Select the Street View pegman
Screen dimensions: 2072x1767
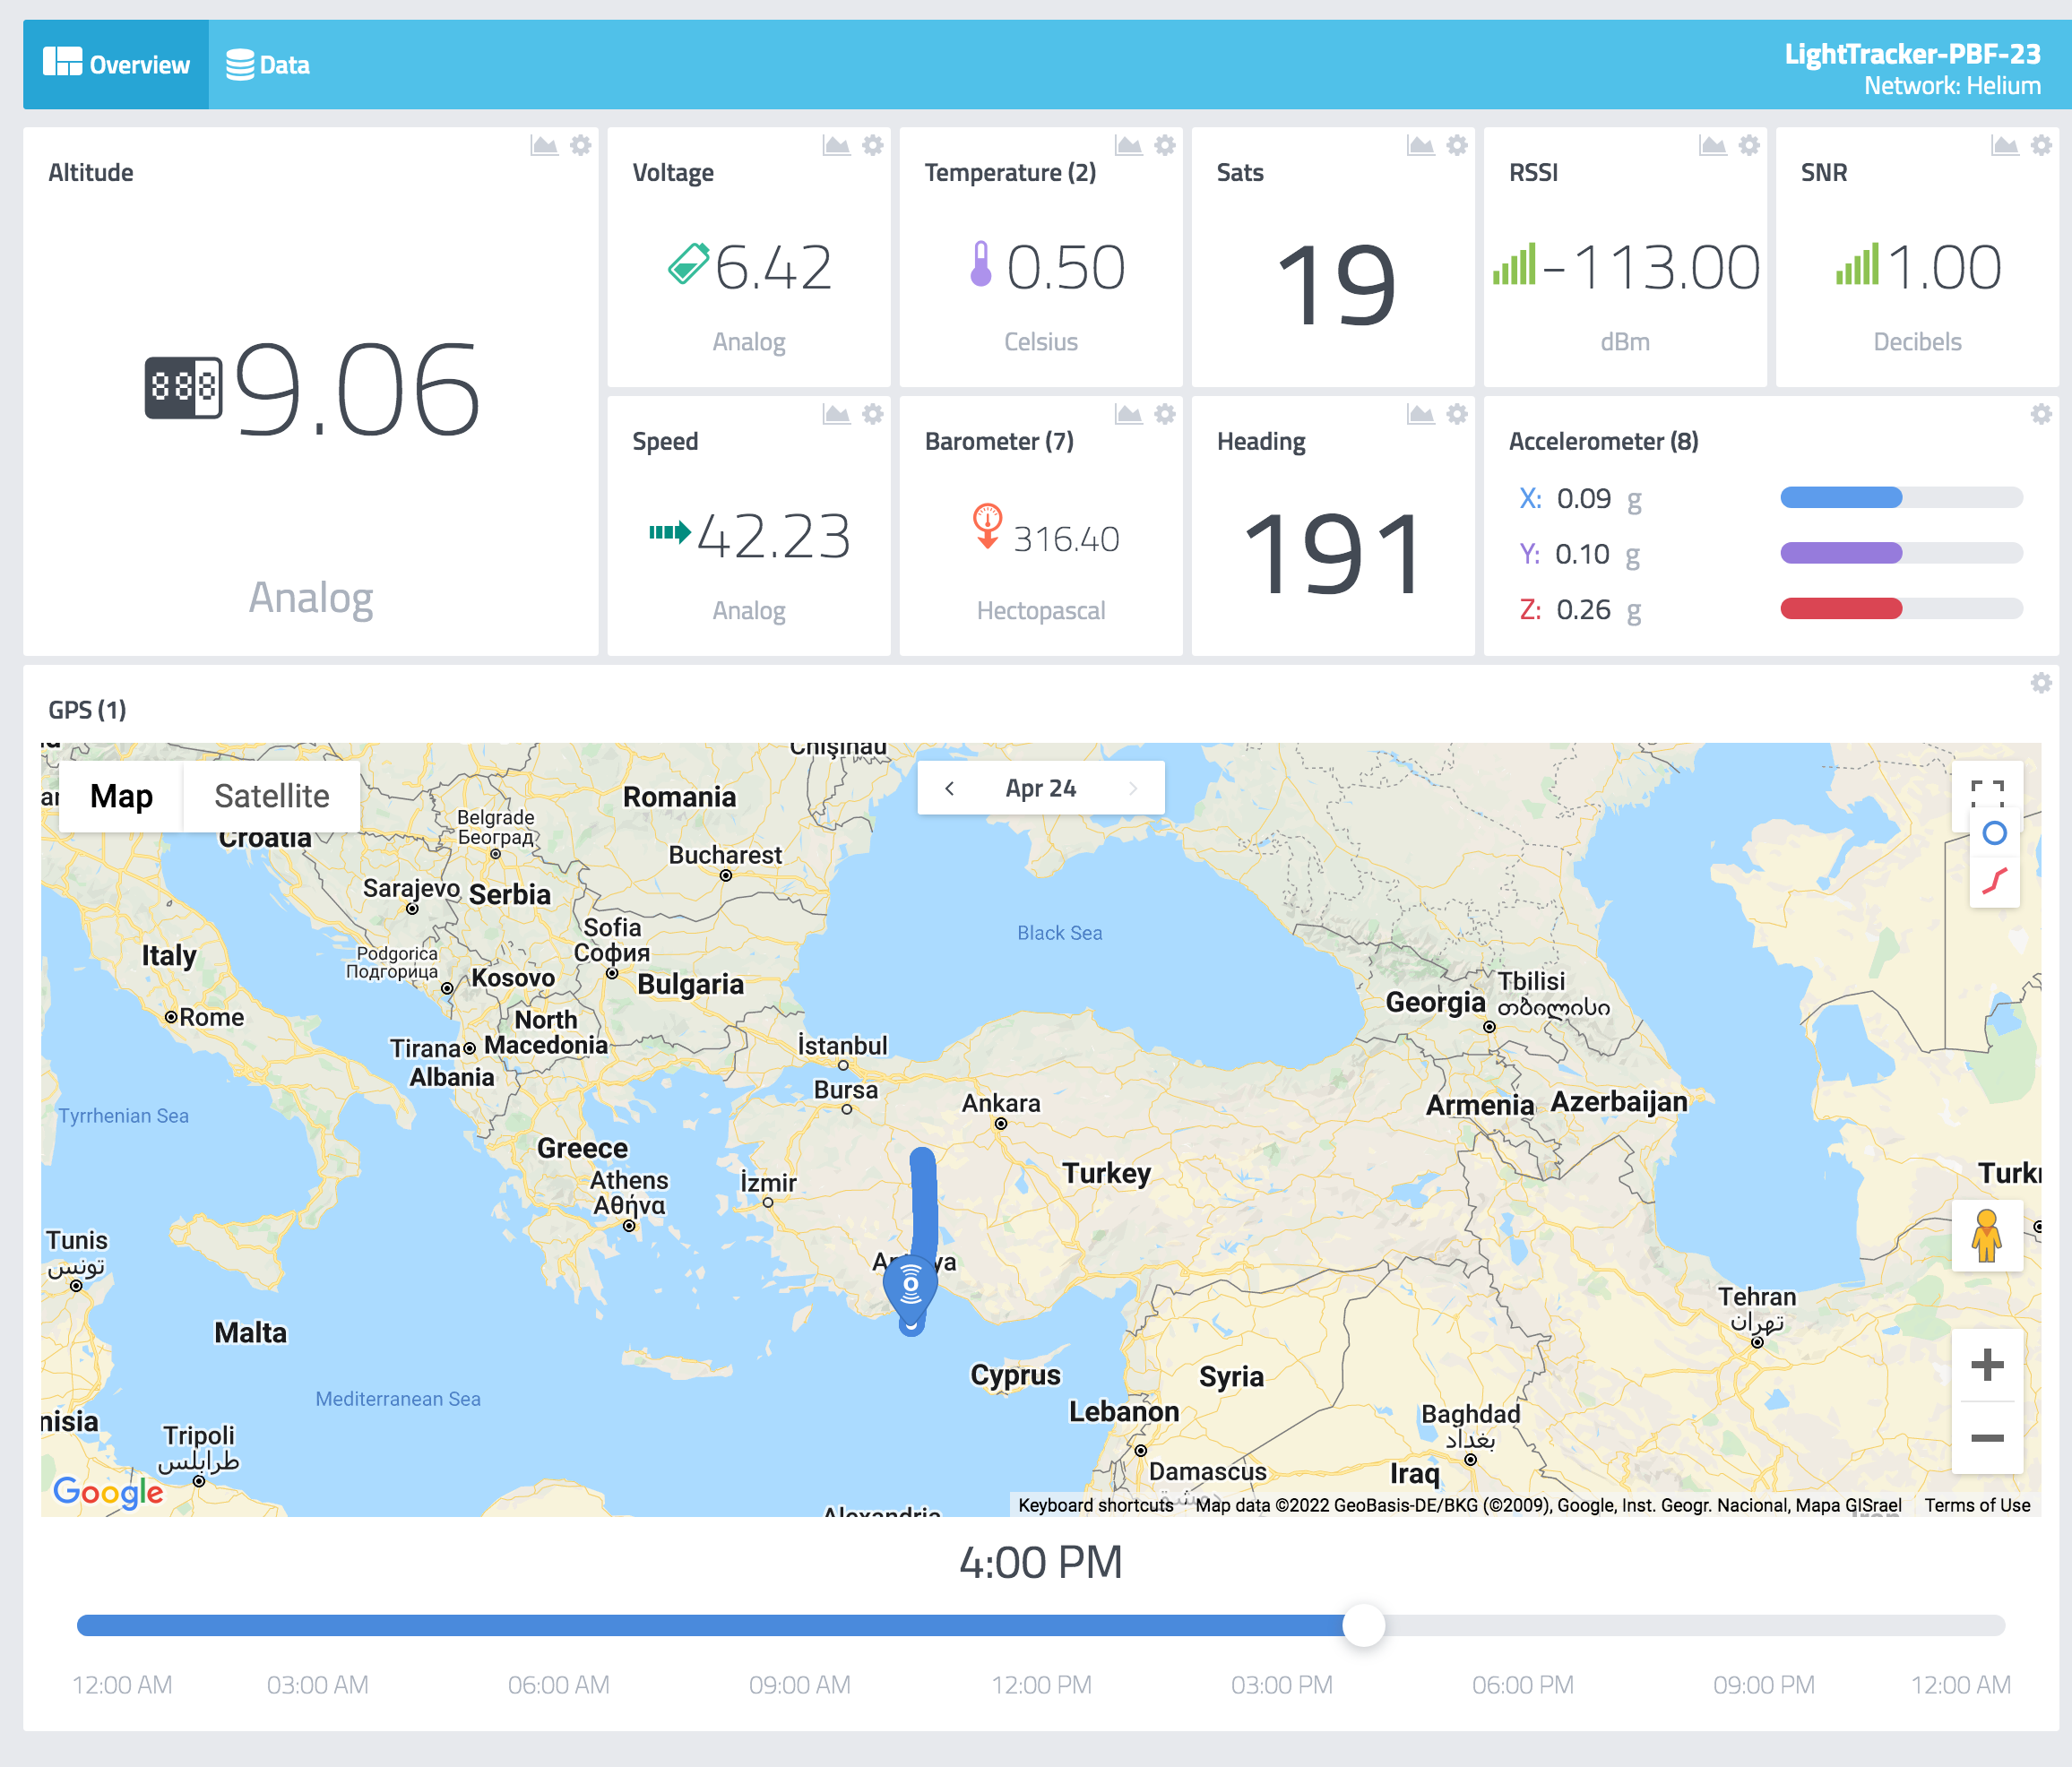coord(1986,1236)
